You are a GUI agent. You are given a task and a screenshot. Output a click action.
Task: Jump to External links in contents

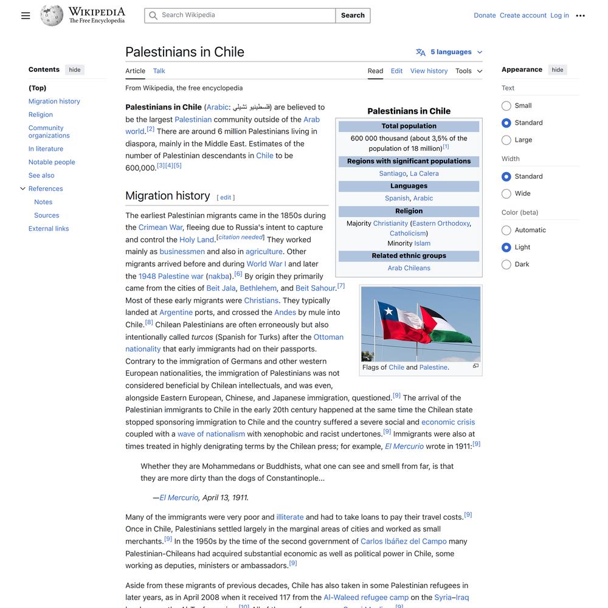[x=49, y=229]
